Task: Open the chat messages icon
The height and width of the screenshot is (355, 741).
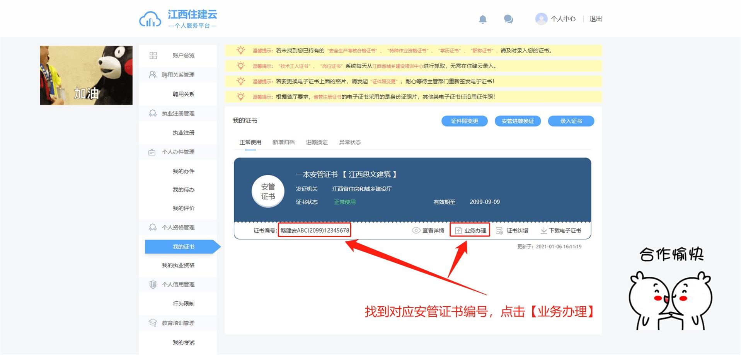Action: point(508,19)
